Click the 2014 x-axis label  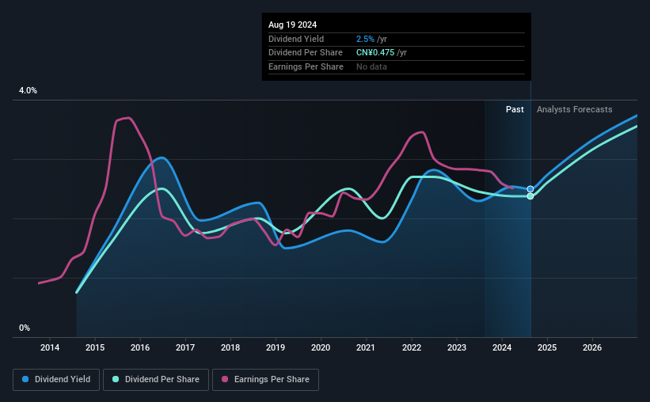coord(50,347)
